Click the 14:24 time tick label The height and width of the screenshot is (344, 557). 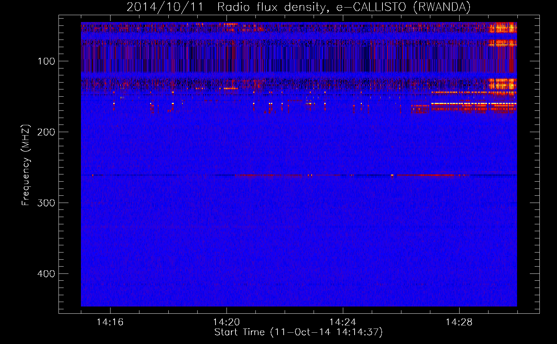click(343, 322)
